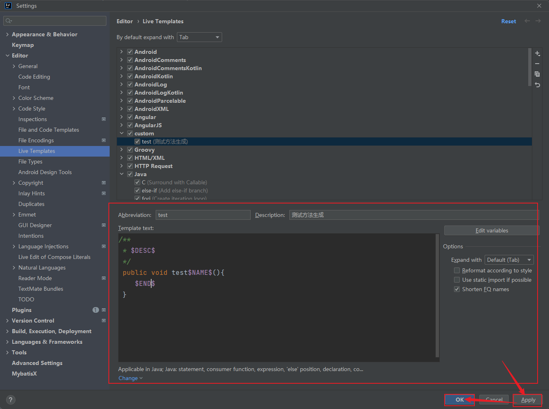Click project-level icon beside File Encodings
This screenshot has width=549, height=409.
click(104, 140)
